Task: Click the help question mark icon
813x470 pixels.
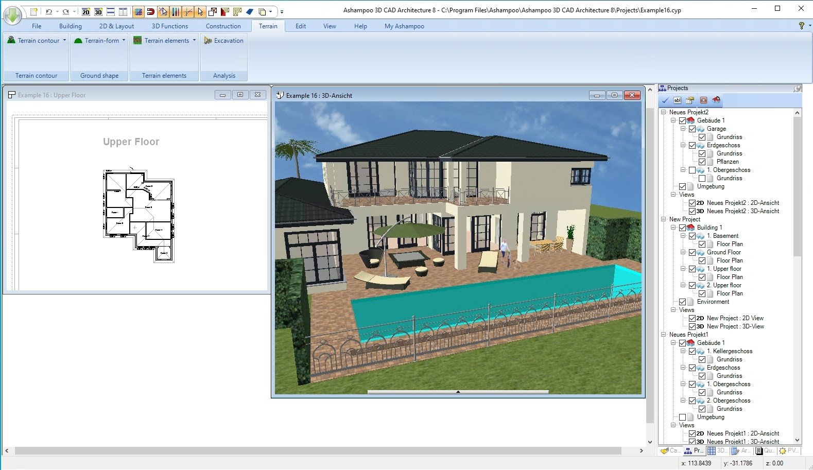Action: pos(802,26)
